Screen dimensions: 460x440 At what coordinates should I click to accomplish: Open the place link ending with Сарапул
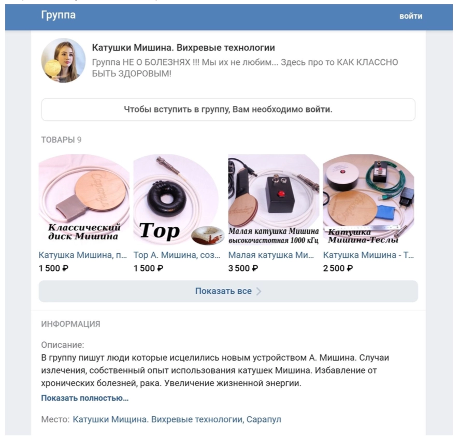177,419
